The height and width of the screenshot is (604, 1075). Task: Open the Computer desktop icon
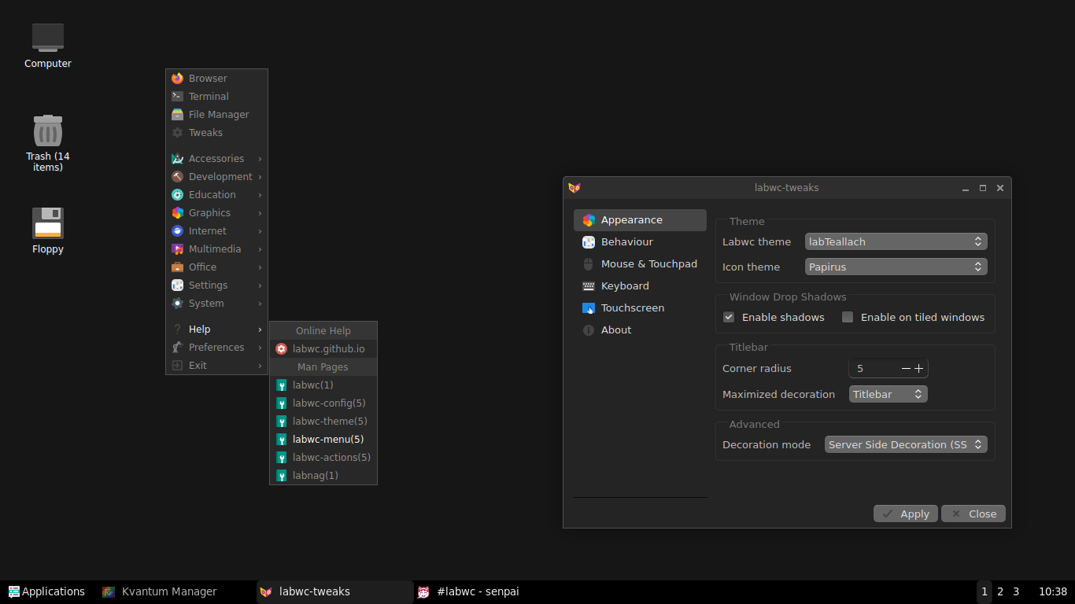tap(48, 37)
